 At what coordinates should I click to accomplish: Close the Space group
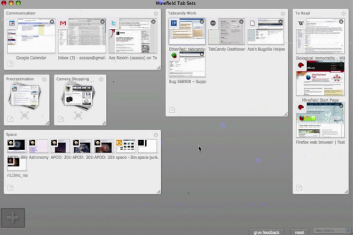[156, 135]
